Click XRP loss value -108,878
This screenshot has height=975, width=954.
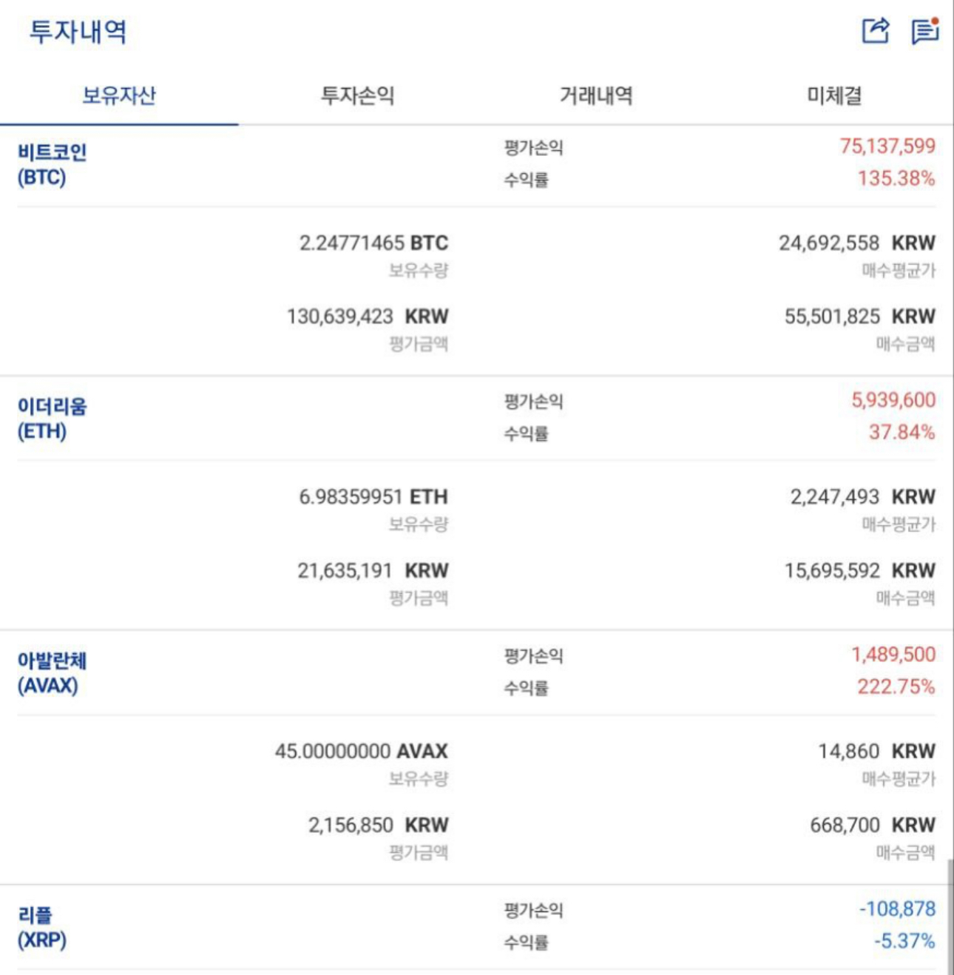pyautogui.click(x=897, y=908)
